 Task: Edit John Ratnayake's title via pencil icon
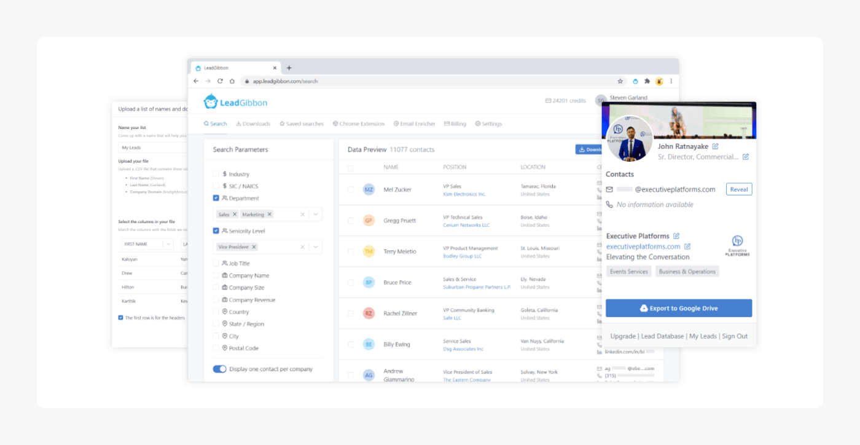click(x=745, y=157)
